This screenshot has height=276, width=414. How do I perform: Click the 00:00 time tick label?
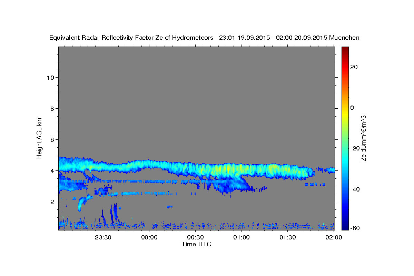150,237
